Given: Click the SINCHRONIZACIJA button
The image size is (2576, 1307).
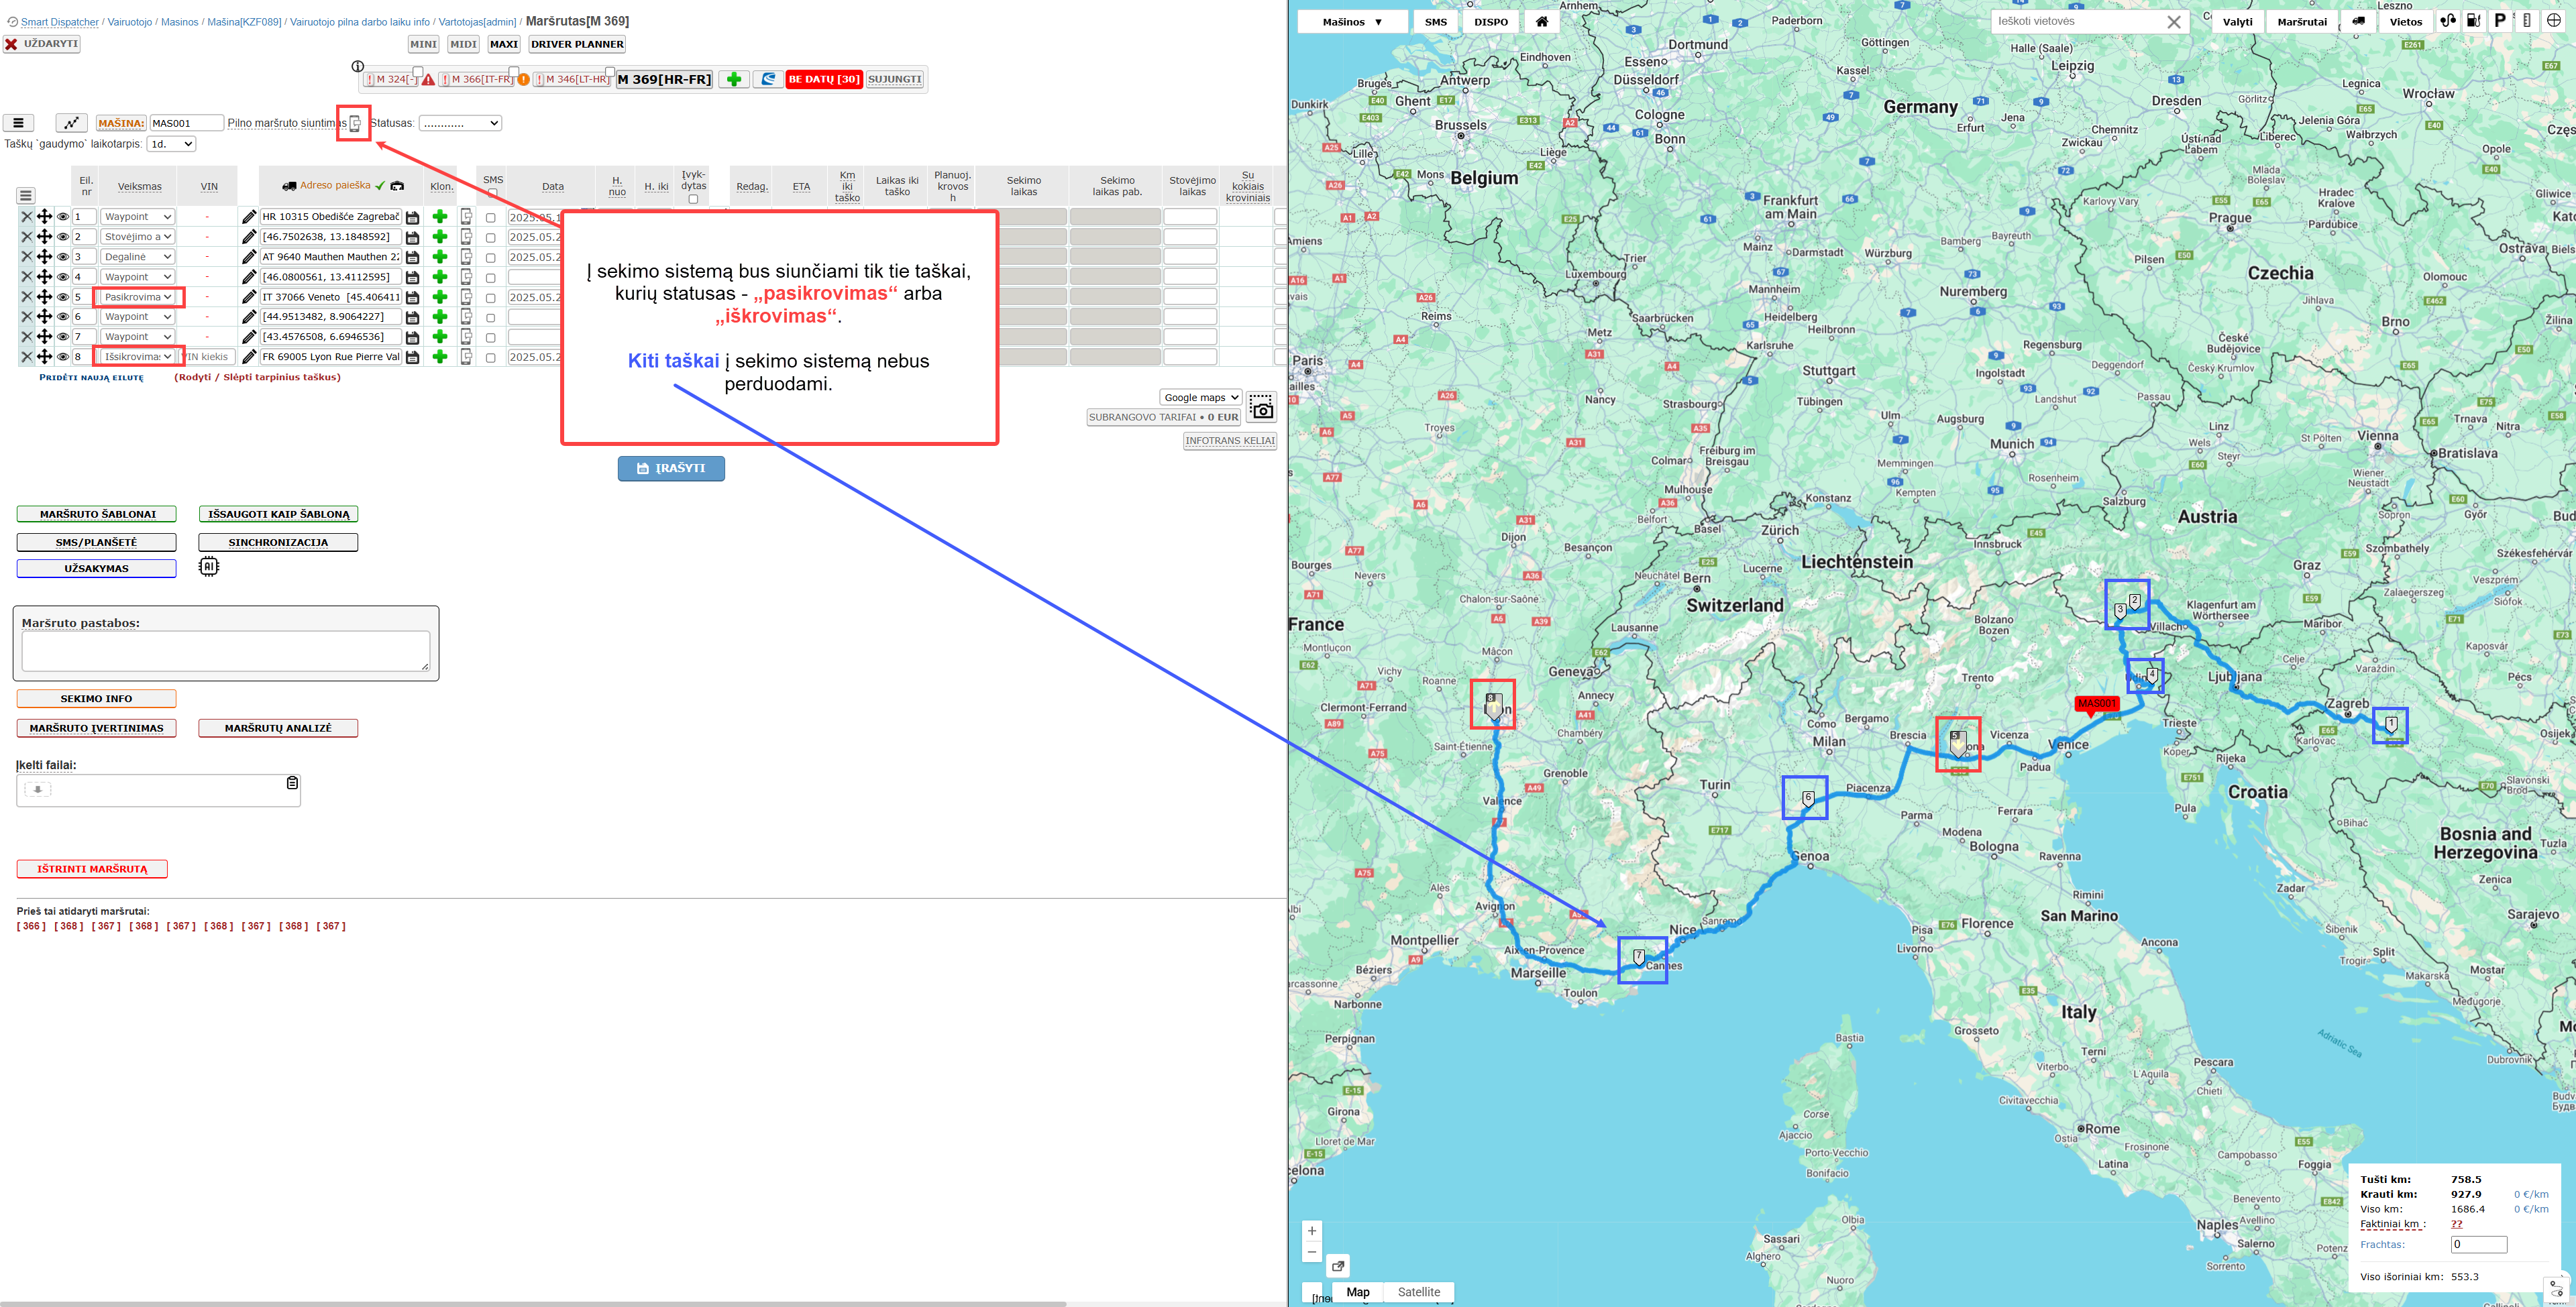Looking at the screenshot, I should pyautogui.click(x=278, y=542).
